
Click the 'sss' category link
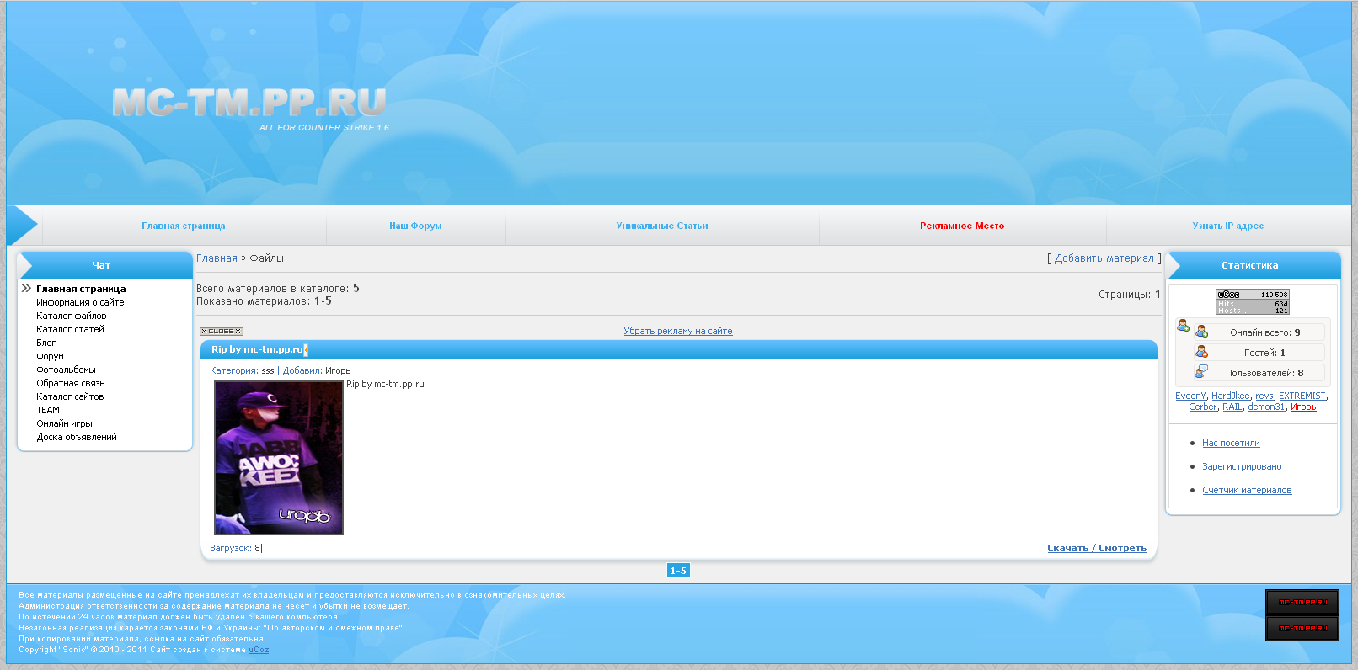tap(268, 370)
